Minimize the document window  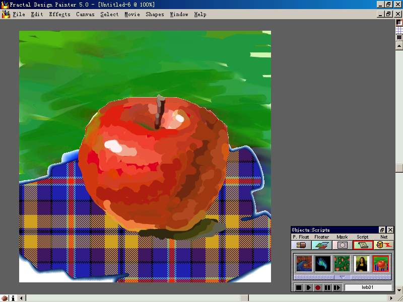click(x=381, y=14)
